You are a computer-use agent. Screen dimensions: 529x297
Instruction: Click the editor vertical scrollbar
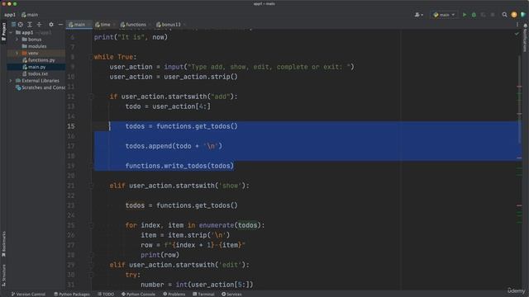(x=520, y=99)
